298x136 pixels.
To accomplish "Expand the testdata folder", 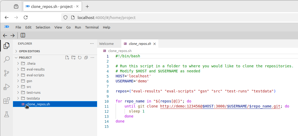I will point(18,98).
